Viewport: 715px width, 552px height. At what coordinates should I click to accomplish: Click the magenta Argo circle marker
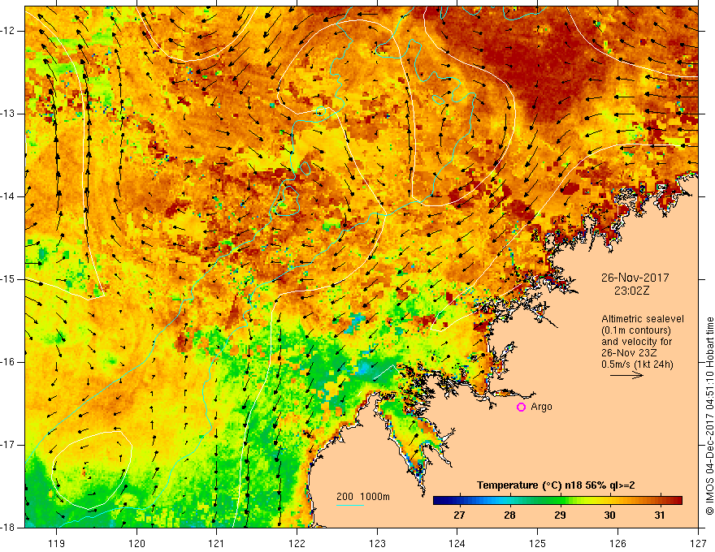[x=521, y=407]
